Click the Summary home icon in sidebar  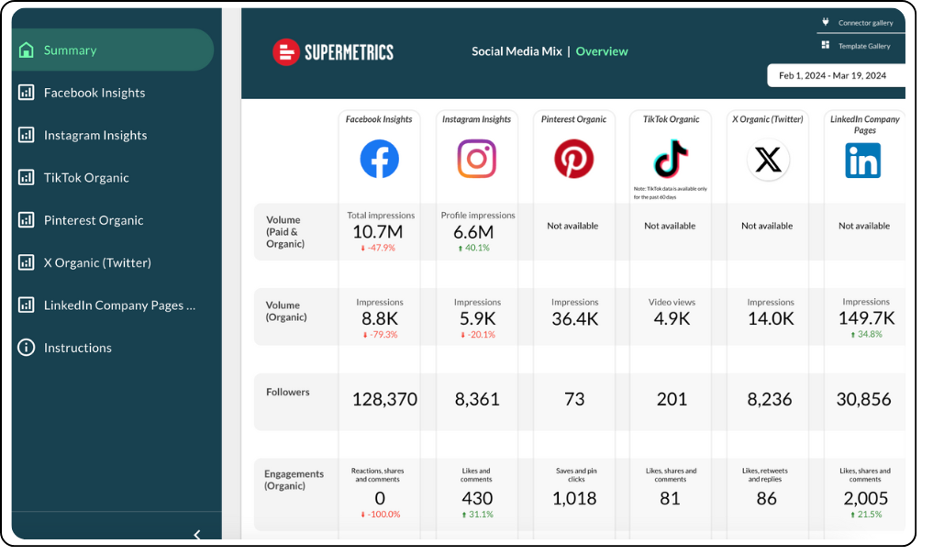tap(27, 50)
